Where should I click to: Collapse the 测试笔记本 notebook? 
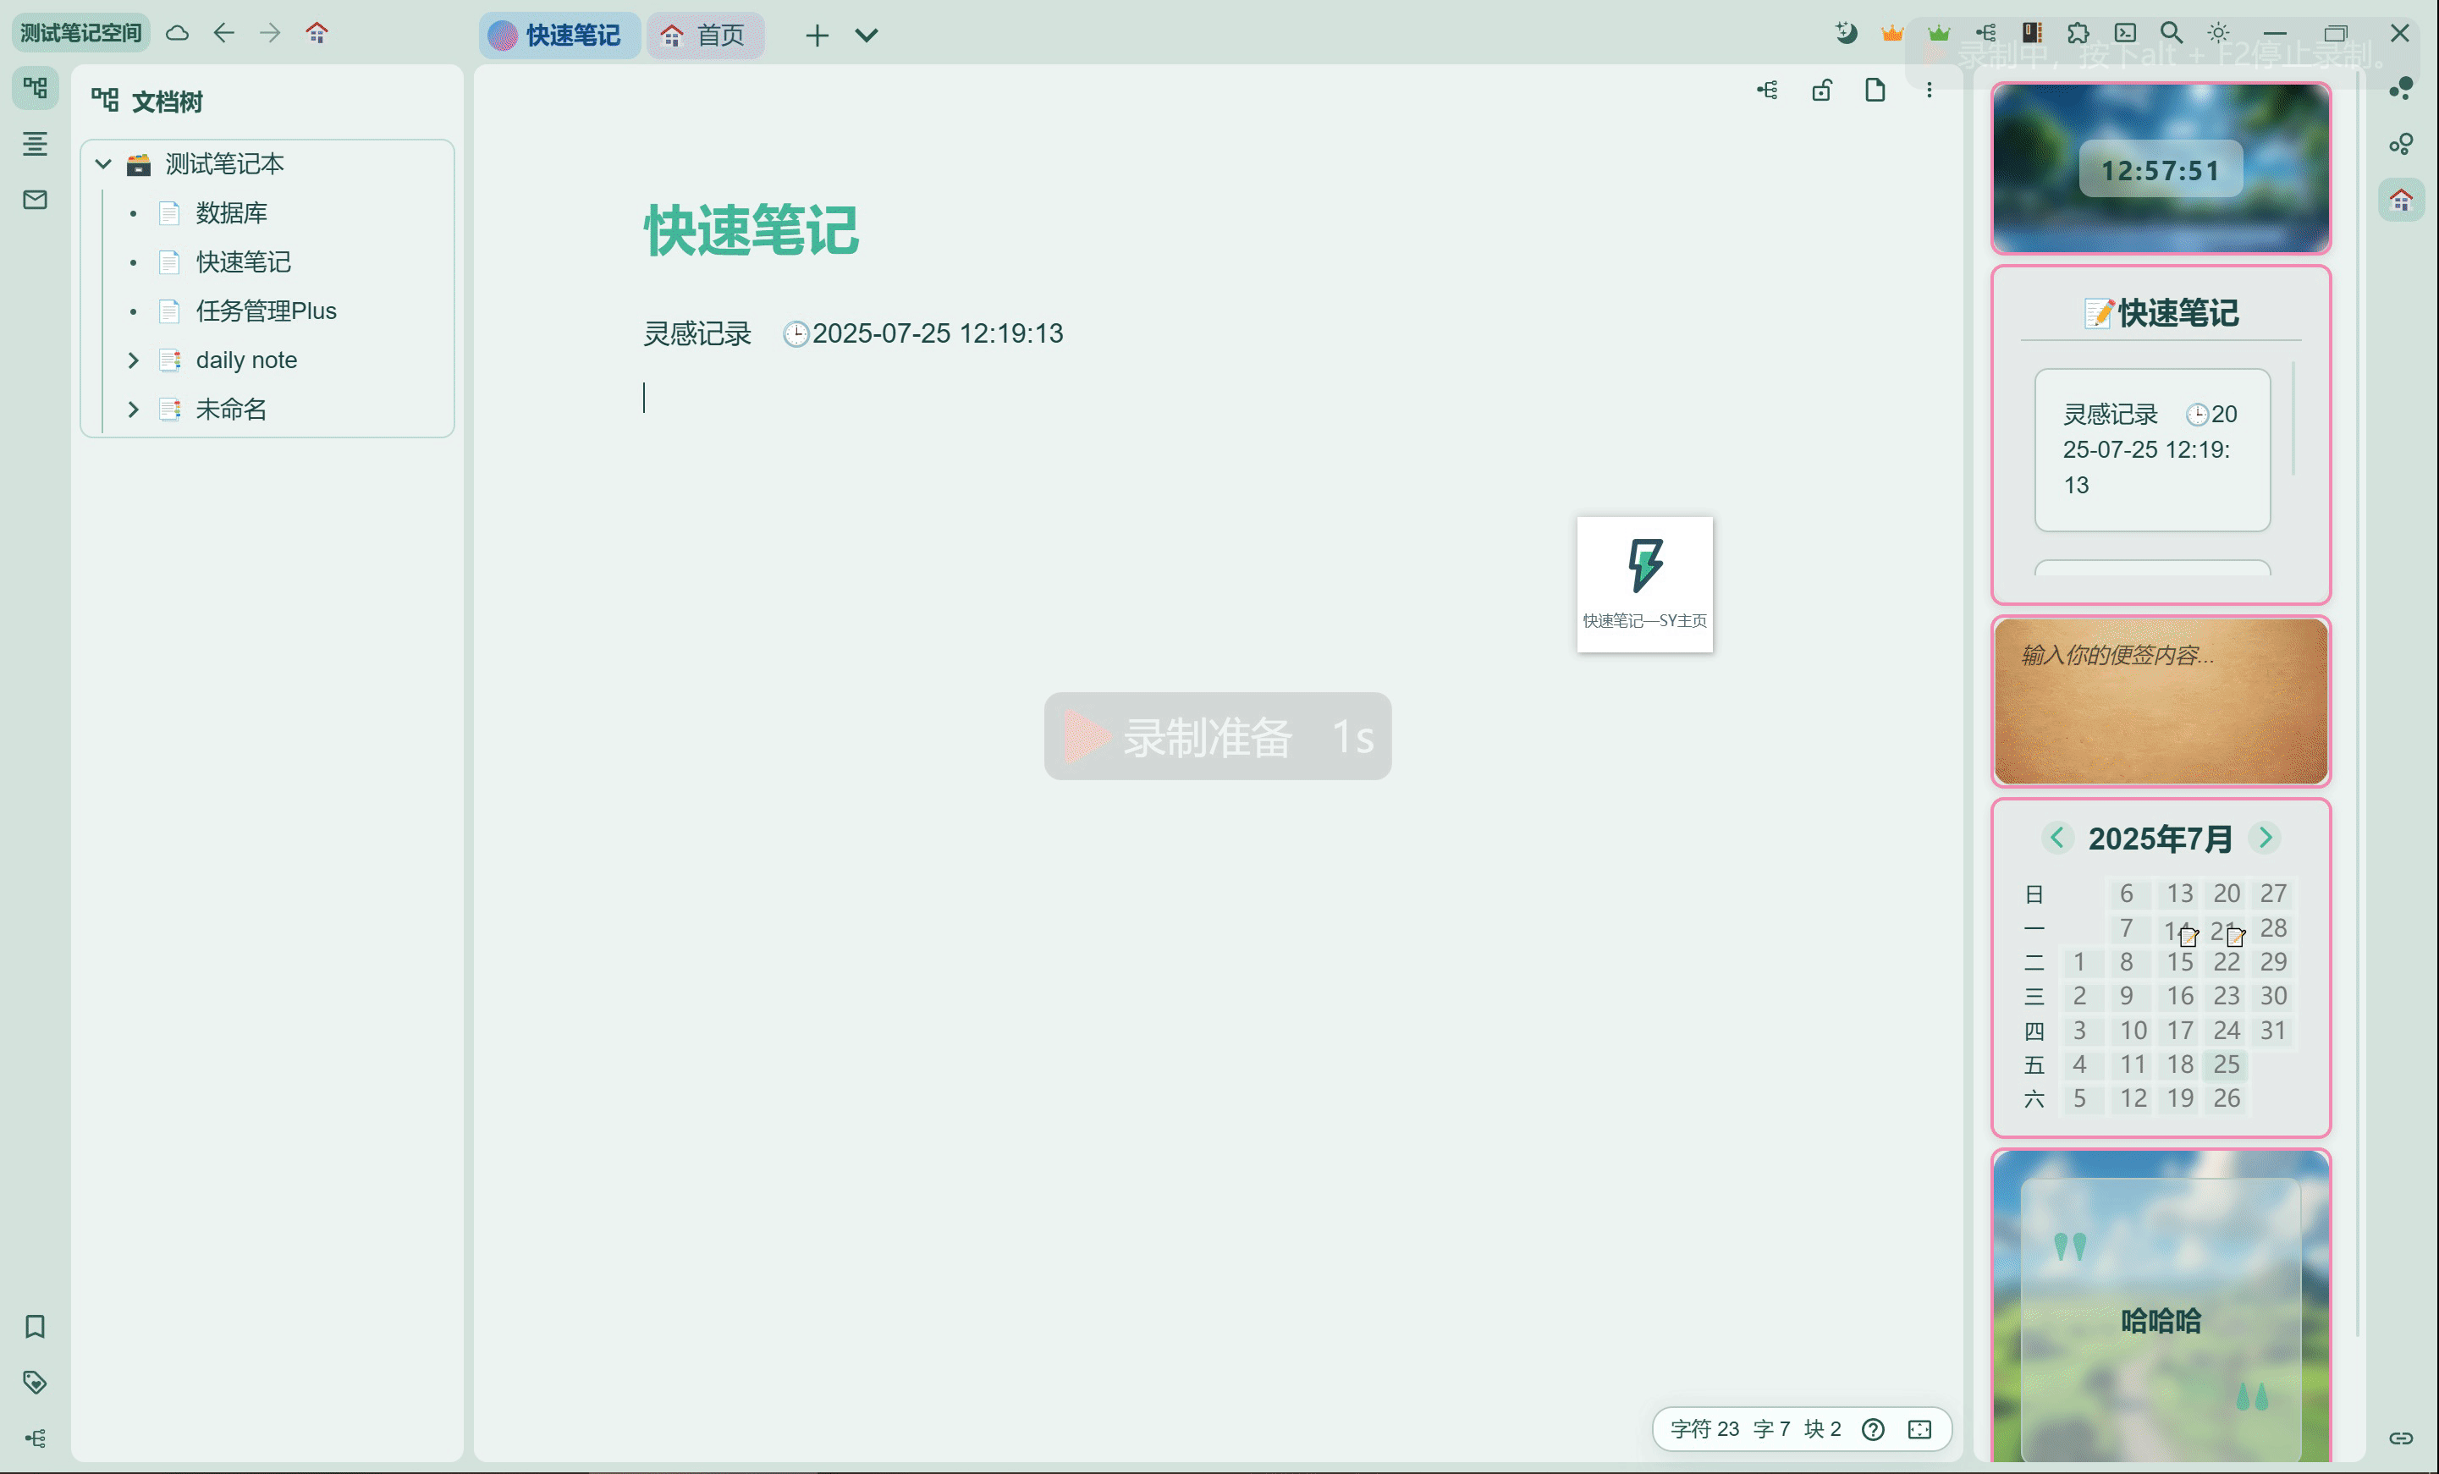[x=103, y=163]
